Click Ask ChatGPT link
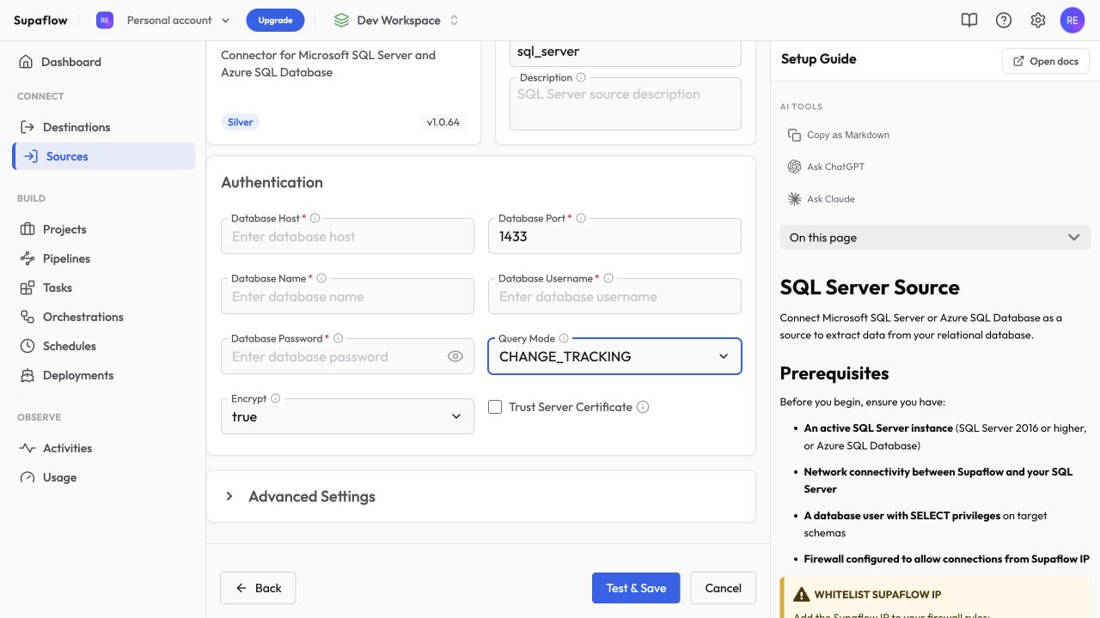The width and height of the screenshot is (1100, 618). 835,167
